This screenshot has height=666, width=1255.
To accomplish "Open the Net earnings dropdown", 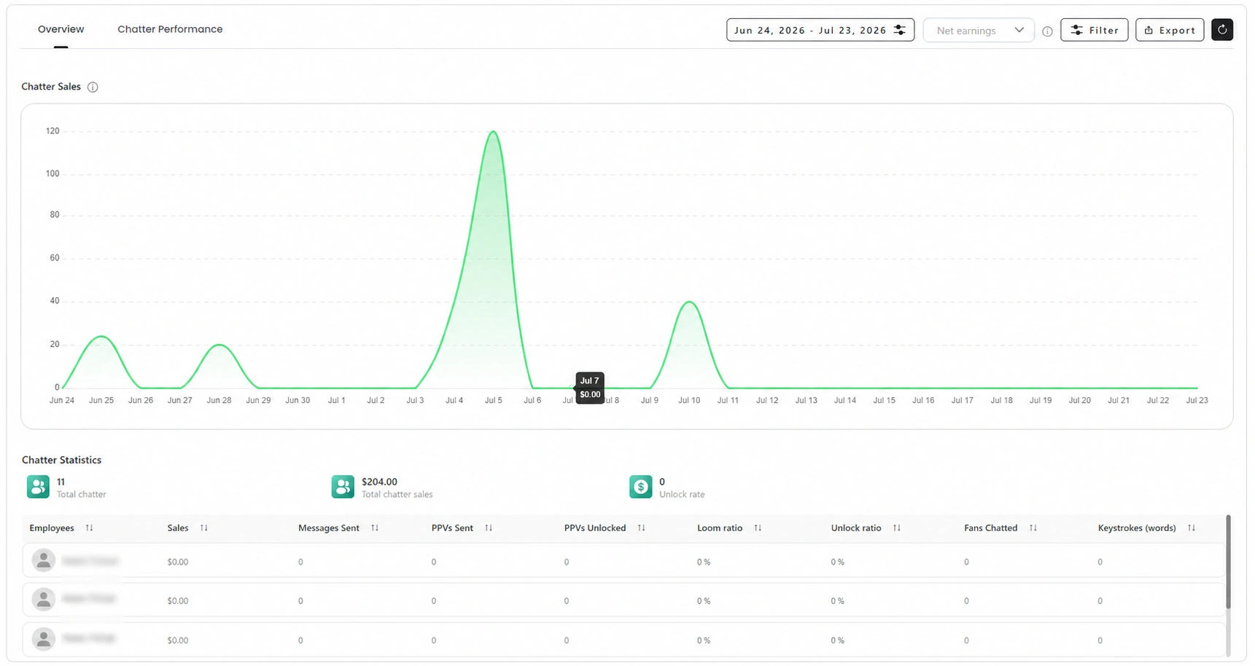I will coord(979,31).
